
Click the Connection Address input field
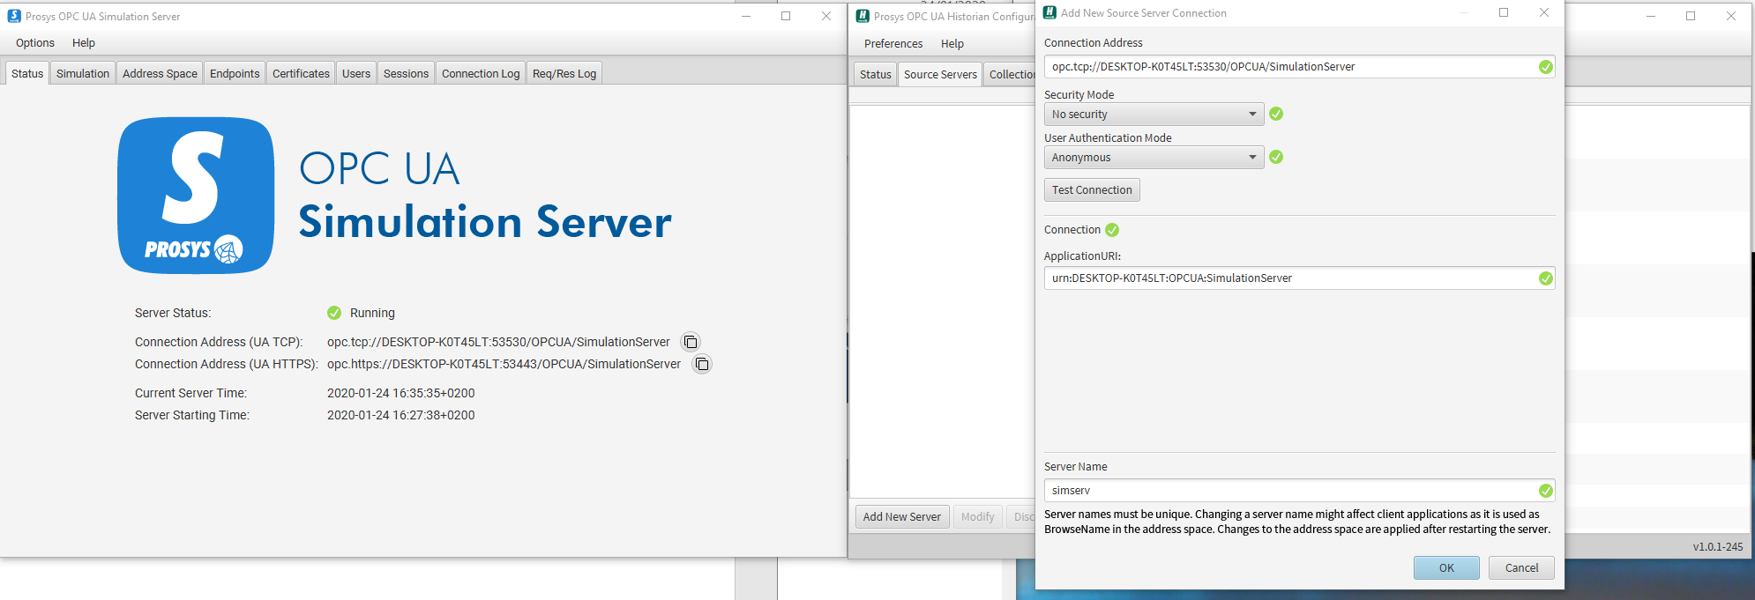pos(1299,67)
